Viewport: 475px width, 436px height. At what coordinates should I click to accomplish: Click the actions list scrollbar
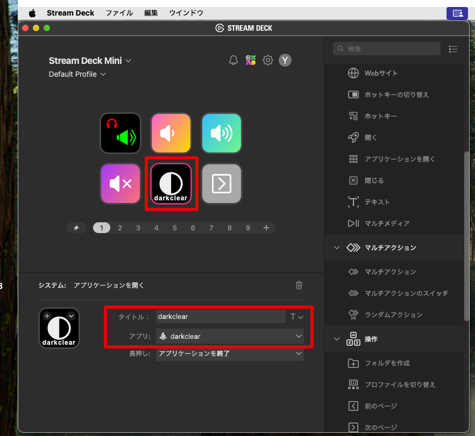[467, 236]
